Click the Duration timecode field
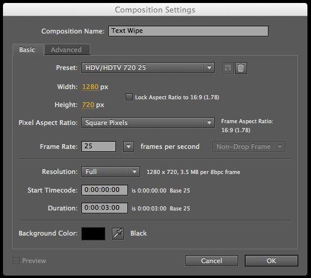 [x=105, y=208]
